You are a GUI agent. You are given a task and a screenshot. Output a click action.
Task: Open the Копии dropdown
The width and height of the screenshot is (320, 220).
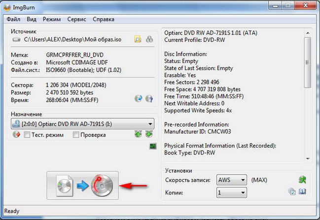tap(232, 192)
